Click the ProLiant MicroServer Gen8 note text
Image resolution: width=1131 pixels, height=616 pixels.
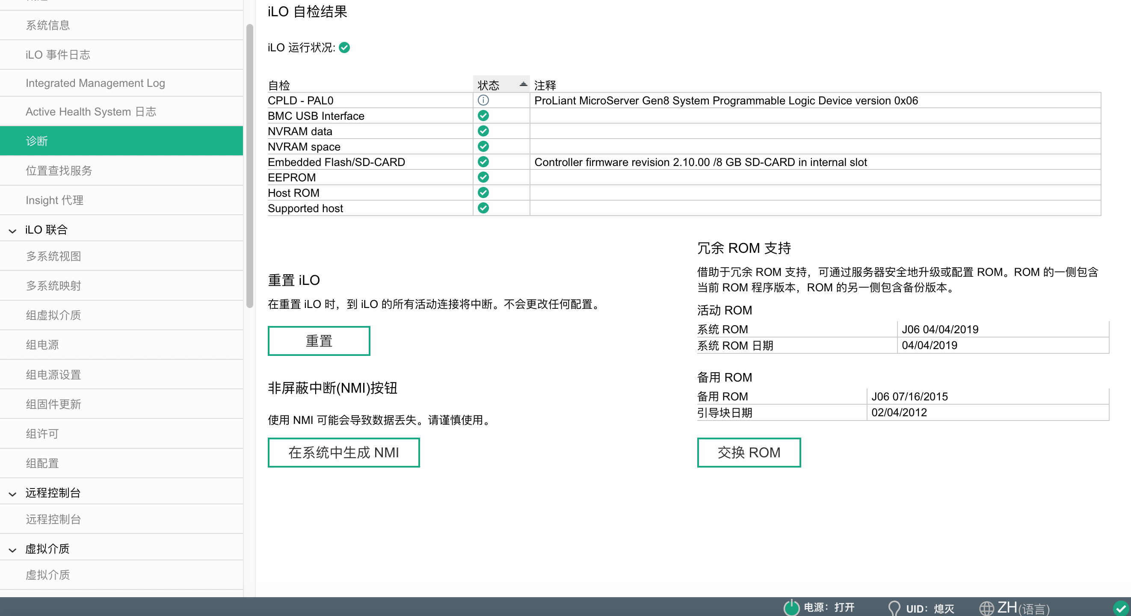[726, 101]
